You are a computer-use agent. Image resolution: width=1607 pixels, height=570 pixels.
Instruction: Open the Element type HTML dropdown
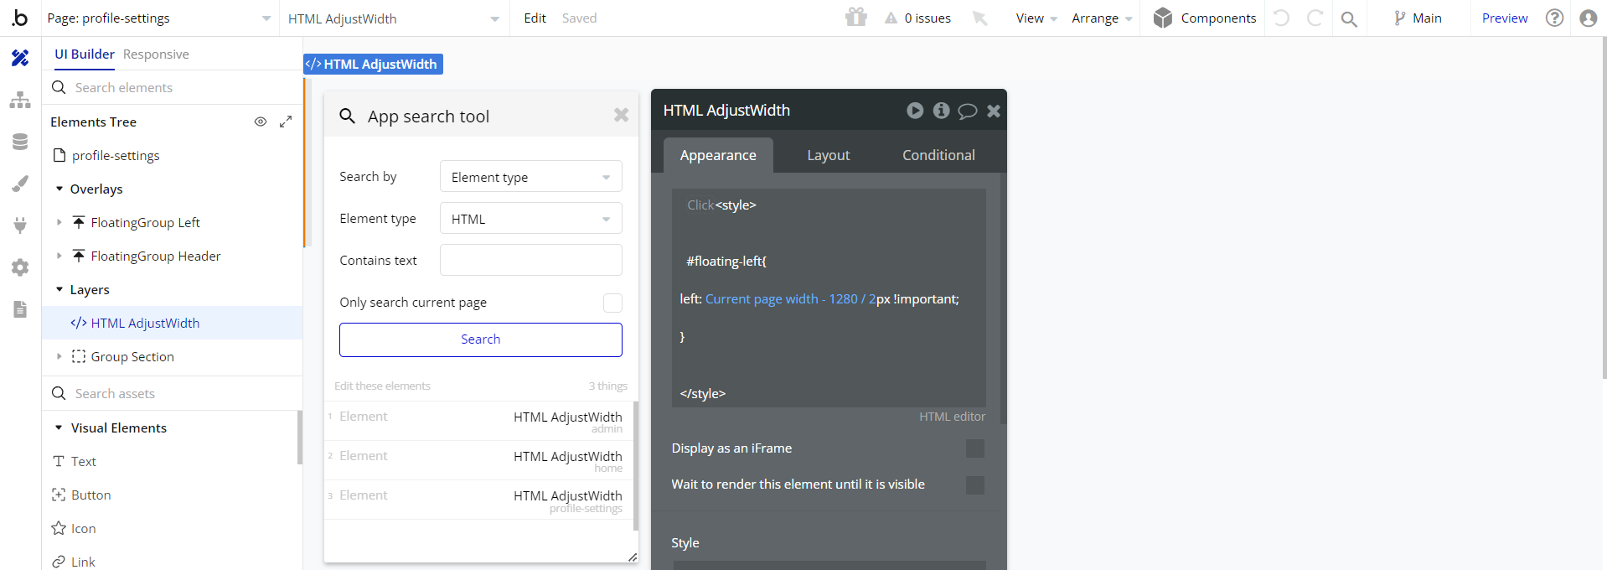pos(531,219)
